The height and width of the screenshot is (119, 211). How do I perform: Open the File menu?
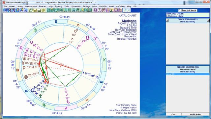pos(5,6)
